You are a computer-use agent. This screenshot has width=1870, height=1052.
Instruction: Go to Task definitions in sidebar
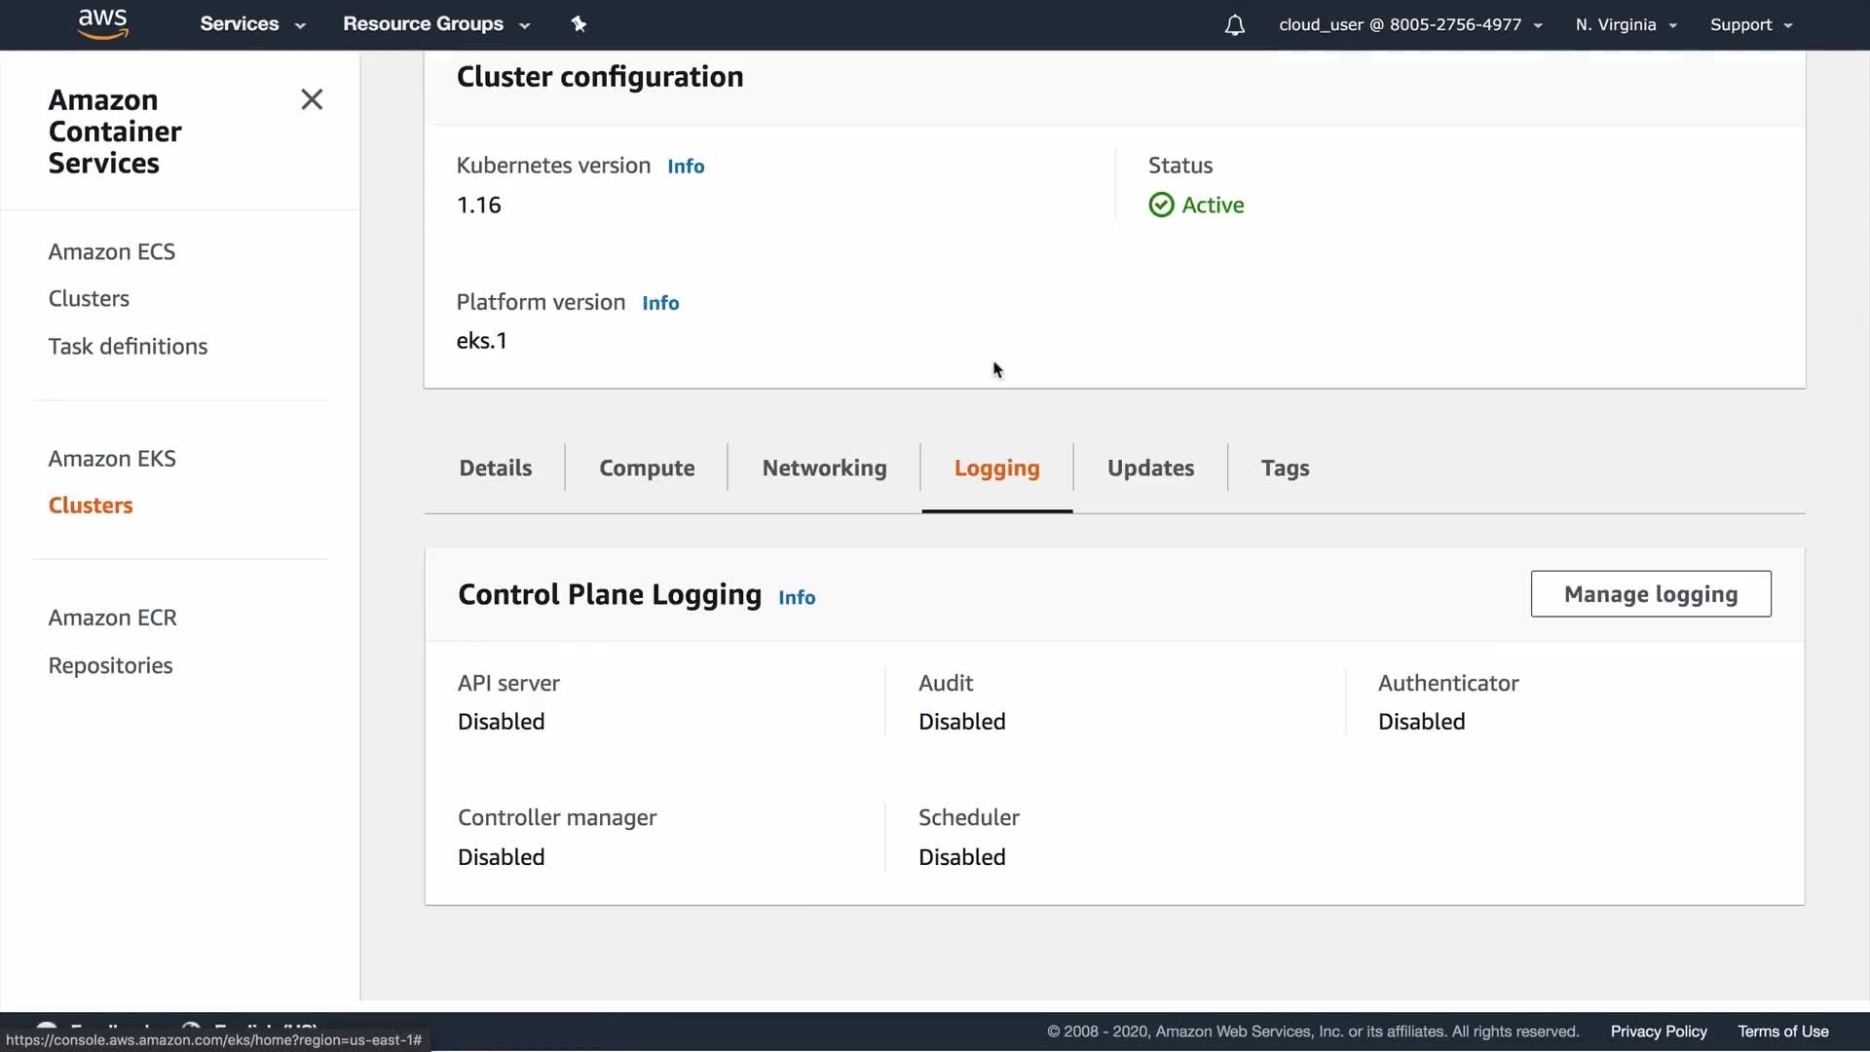[x=128, y=347]
